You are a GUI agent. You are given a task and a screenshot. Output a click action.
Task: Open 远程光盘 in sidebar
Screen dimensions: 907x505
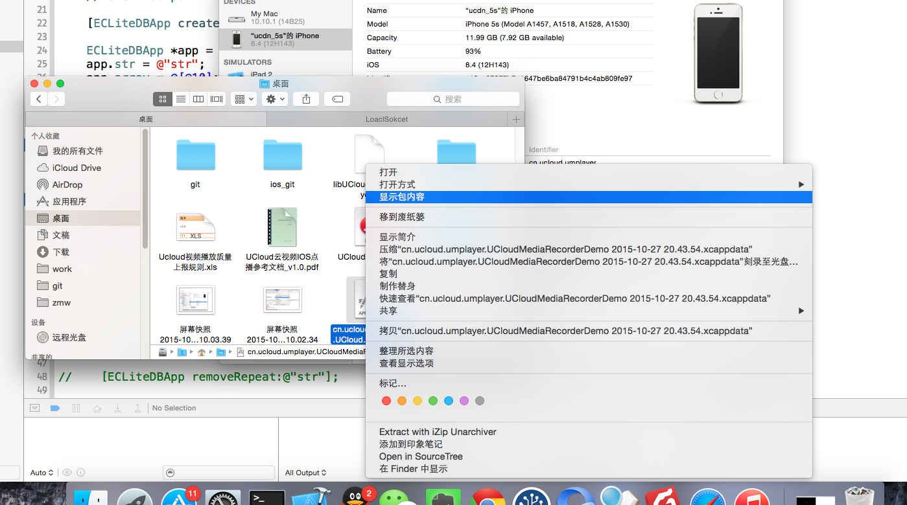tap(69, 337)
